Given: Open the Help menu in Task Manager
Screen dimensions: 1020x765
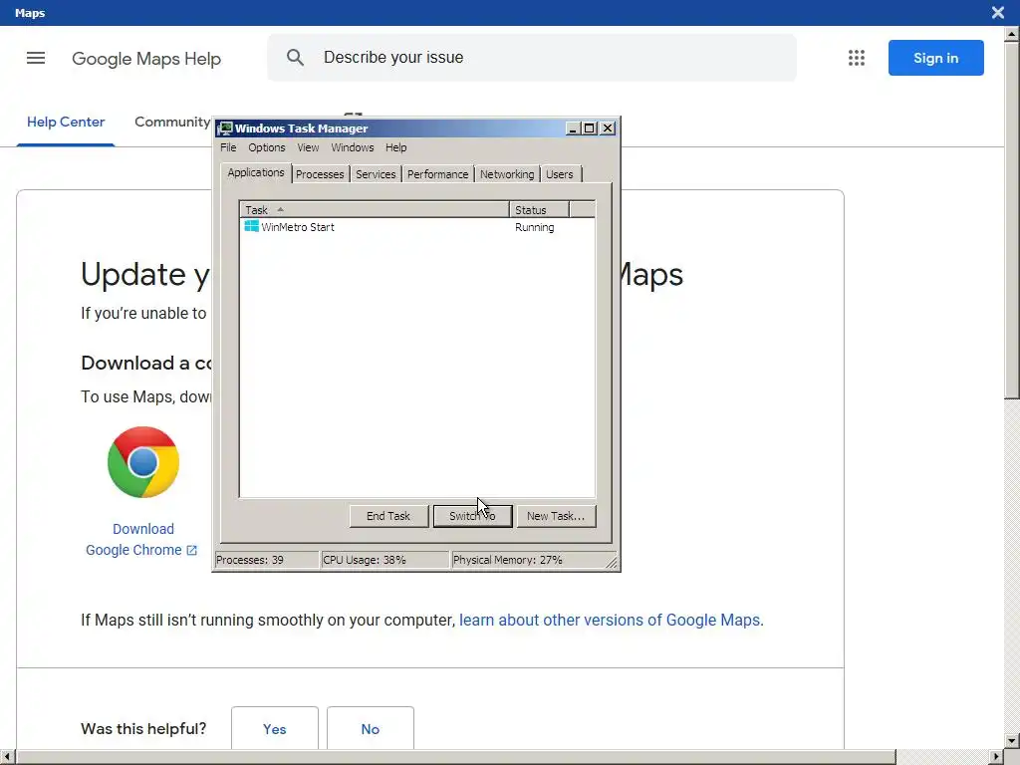Looking at the screenshot, I should 395,147.
